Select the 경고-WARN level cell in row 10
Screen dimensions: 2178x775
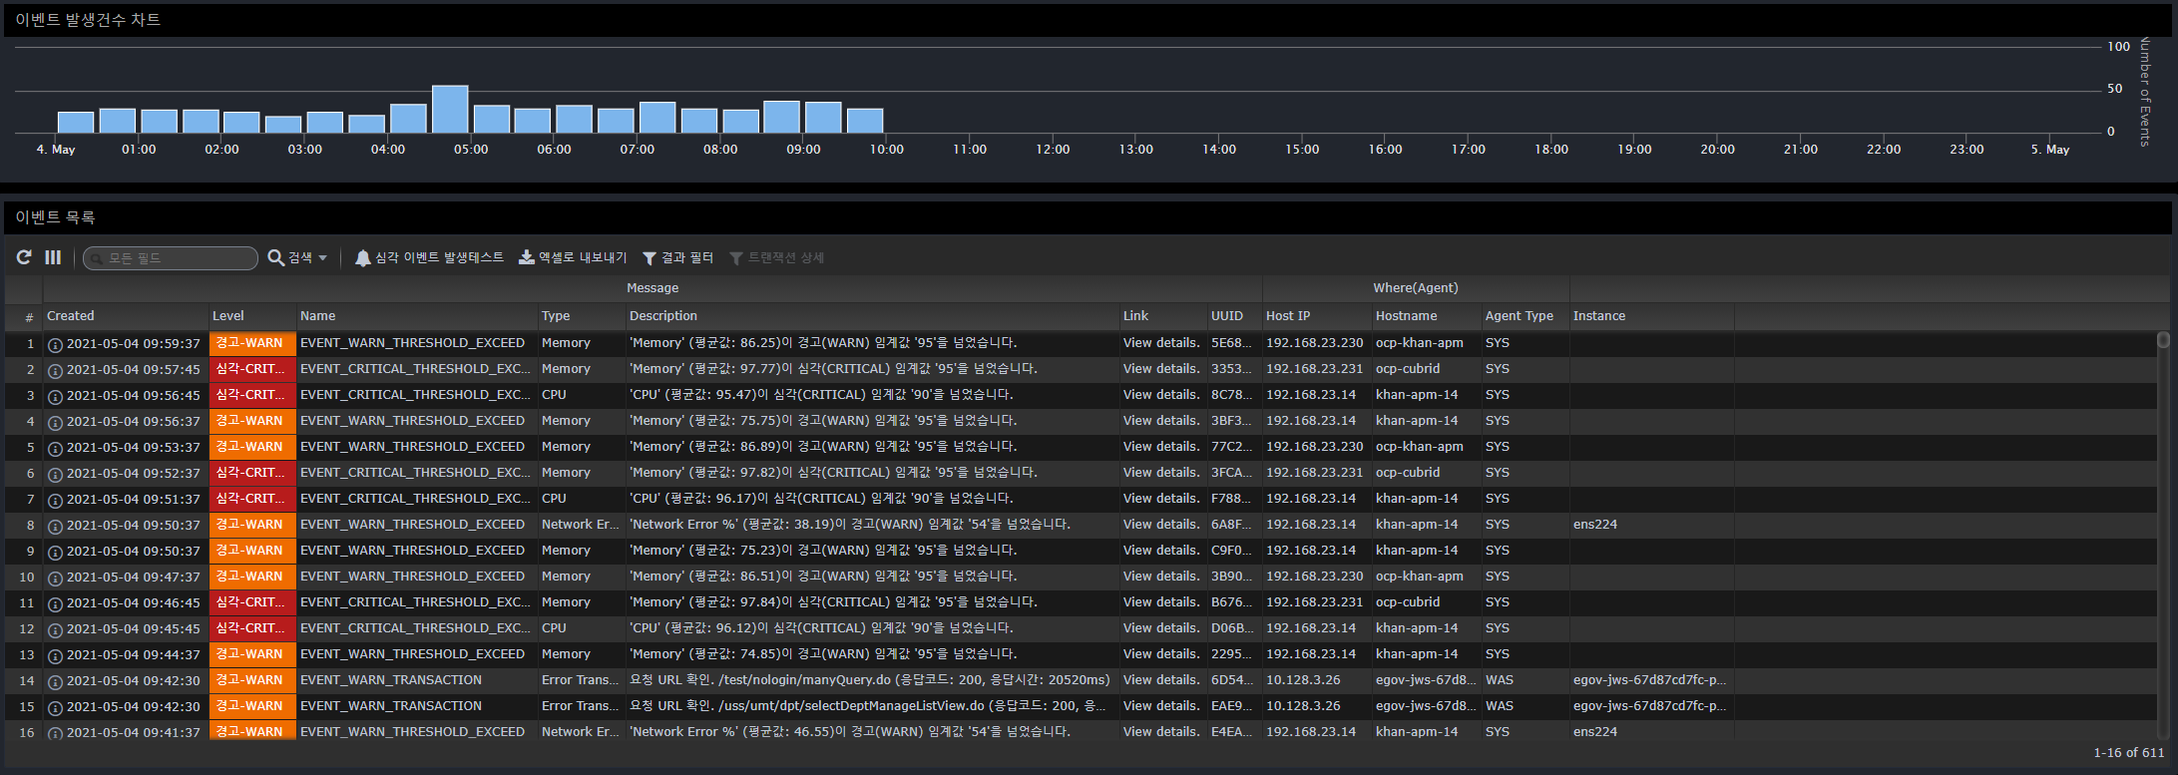[x=252, y=577]
